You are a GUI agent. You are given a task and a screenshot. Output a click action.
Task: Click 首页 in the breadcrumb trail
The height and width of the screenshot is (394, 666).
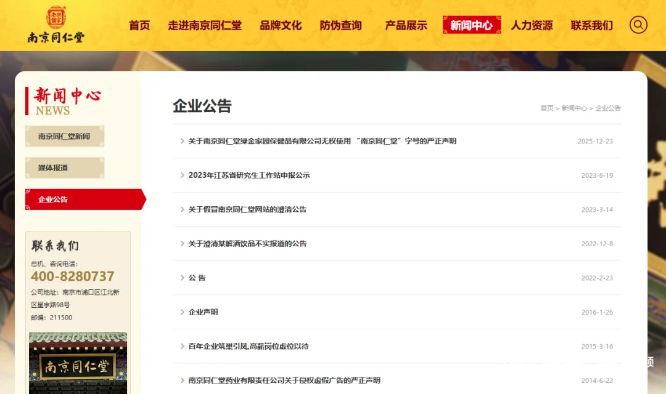point(546,108)
